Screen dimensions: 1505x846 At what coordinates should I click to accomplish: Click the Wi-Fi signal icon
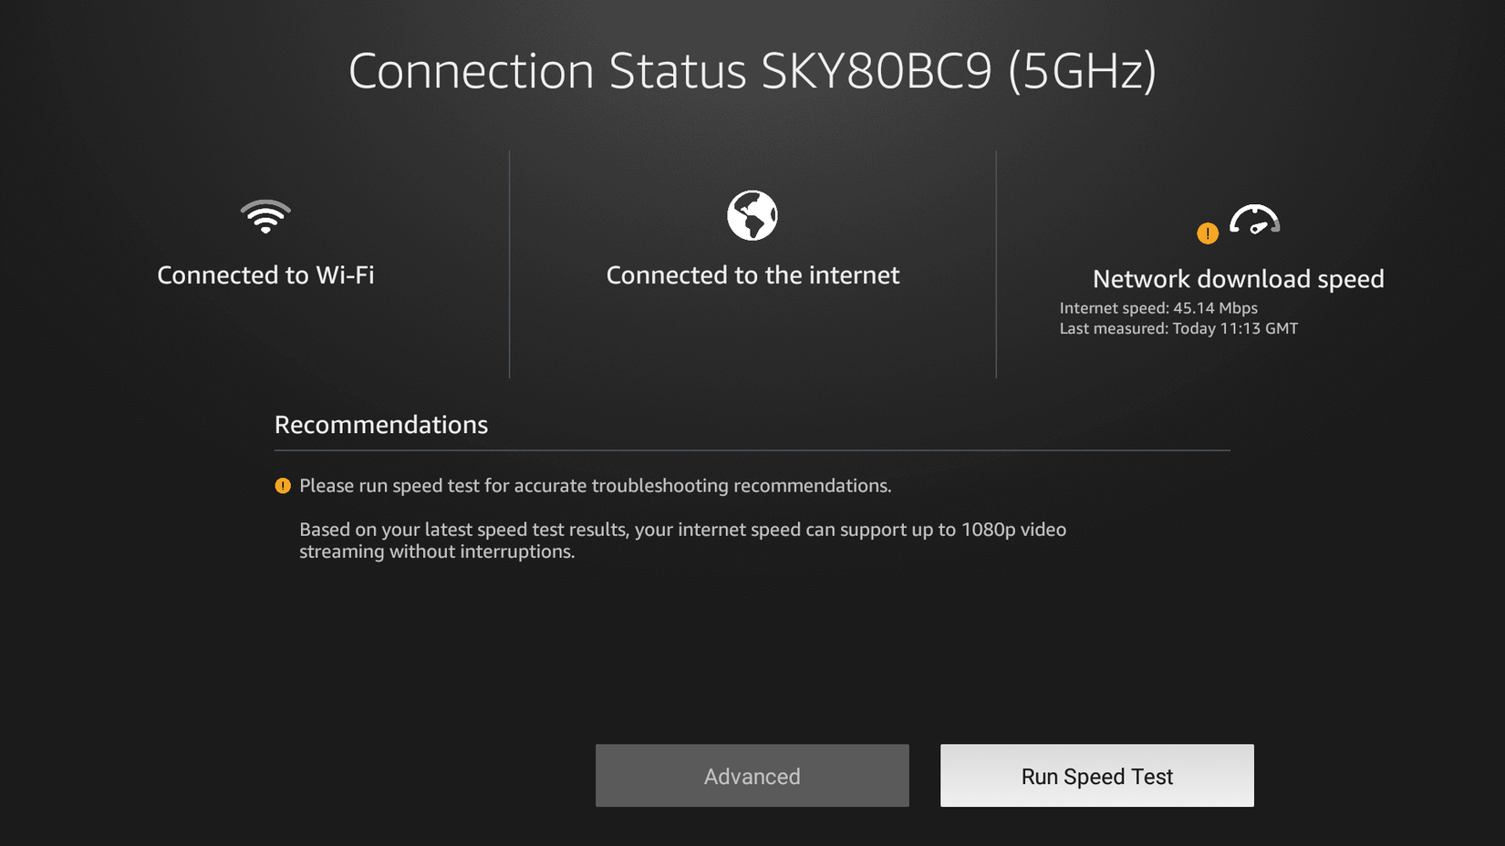point(265,216)
